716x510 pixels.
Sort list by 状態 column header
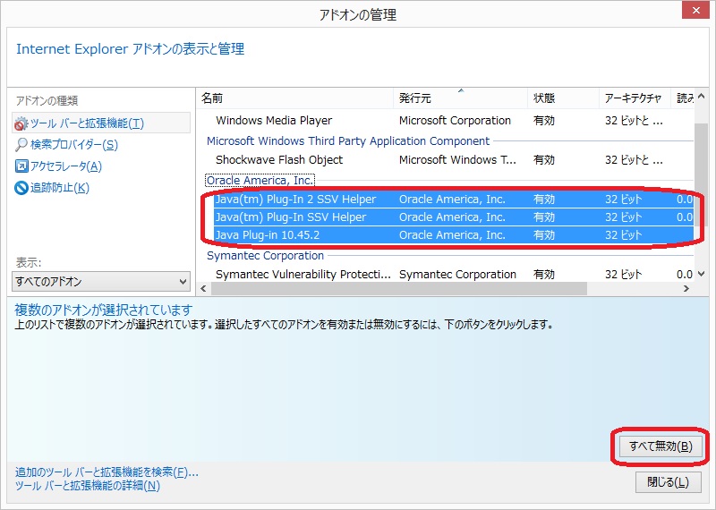tap(563, 98)
